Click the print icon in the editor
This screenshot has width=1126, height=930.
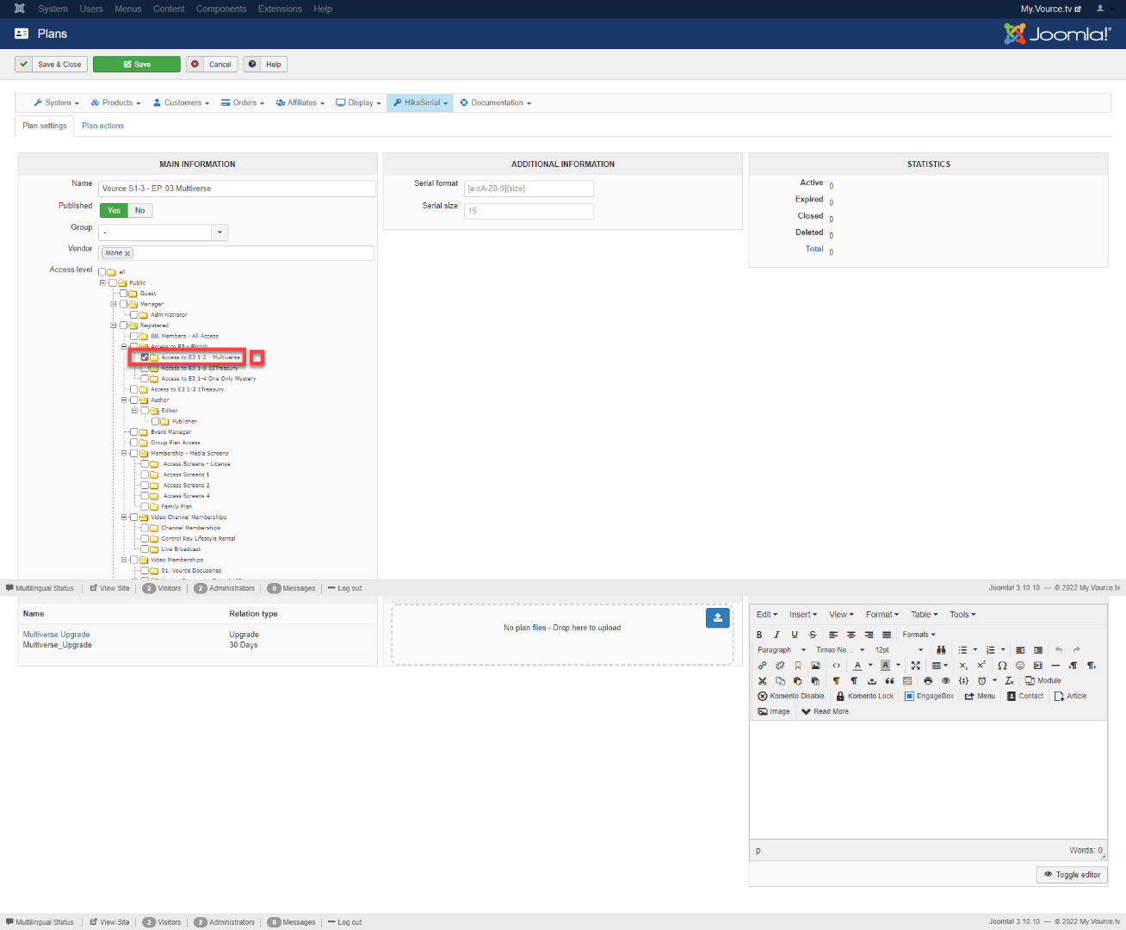point(928,681)
